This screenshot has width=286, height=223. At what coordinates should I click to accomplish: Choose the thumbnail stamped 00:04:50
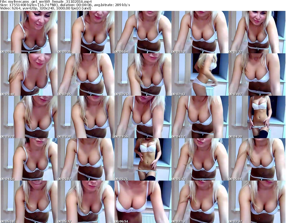29,159
